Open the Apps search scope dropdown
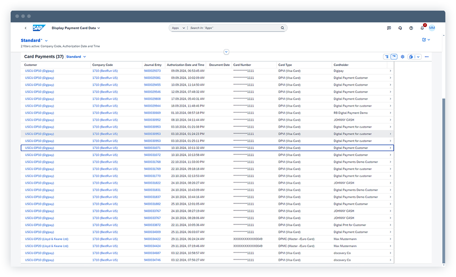 [x=178, y=28]
